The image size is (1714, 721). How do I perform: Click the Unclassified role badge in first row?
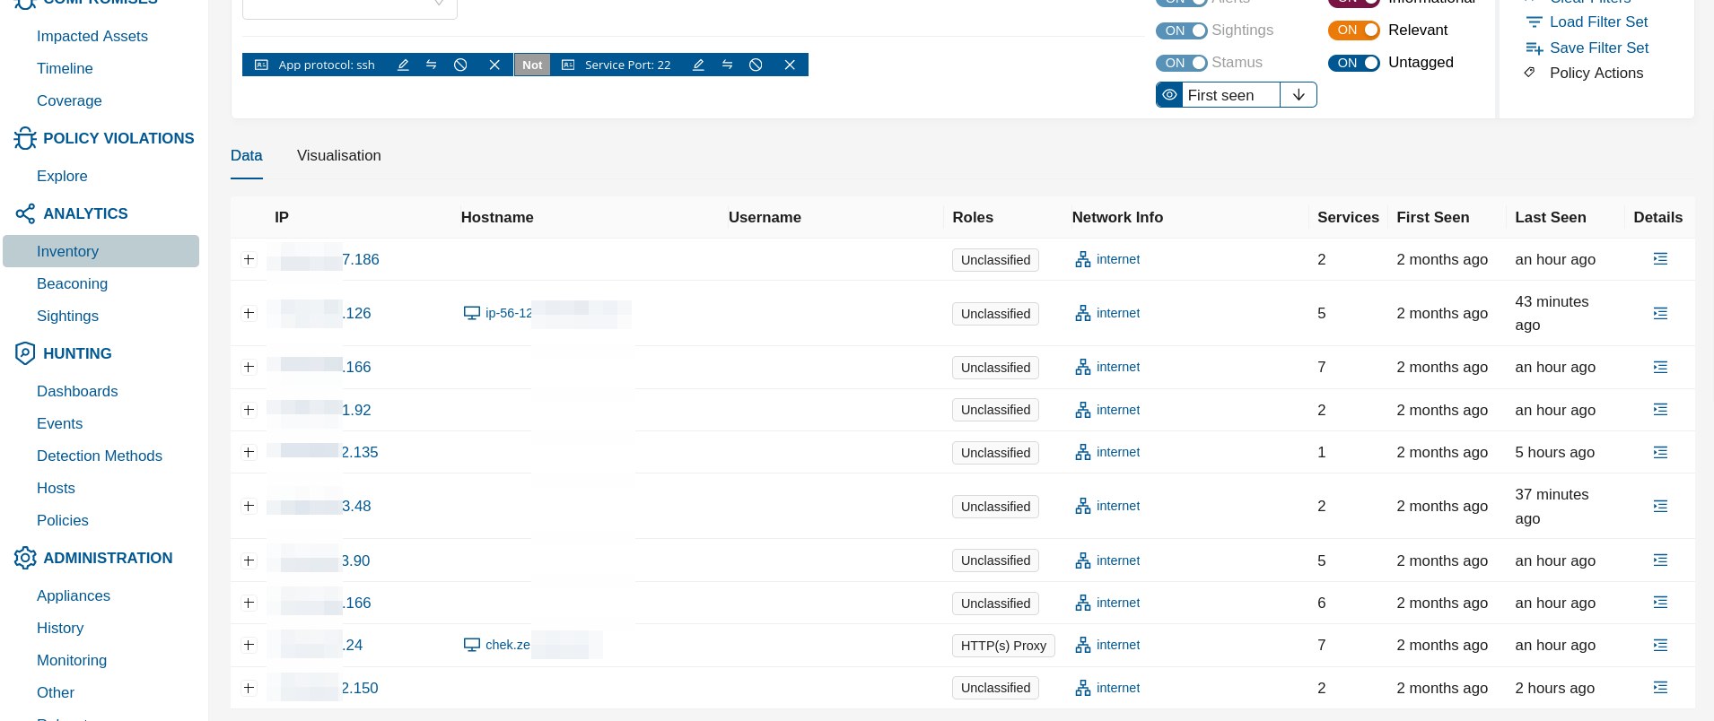[x=995, y=260]
